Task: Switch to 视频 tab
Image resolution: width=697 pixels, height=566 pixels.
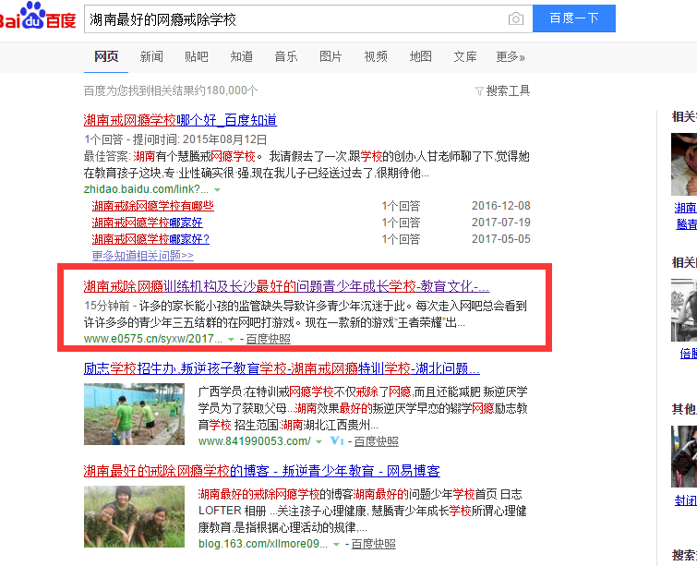Action: tap(376, 56)
